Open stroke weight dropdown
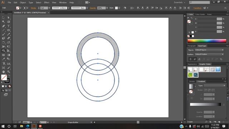This screenshot has height=129, width=229. (49, 8)
